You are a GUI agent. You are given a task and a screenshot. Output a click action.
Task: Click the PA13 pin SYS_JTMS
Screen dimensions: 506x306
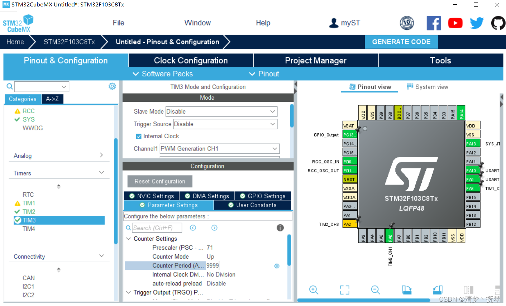473,144
